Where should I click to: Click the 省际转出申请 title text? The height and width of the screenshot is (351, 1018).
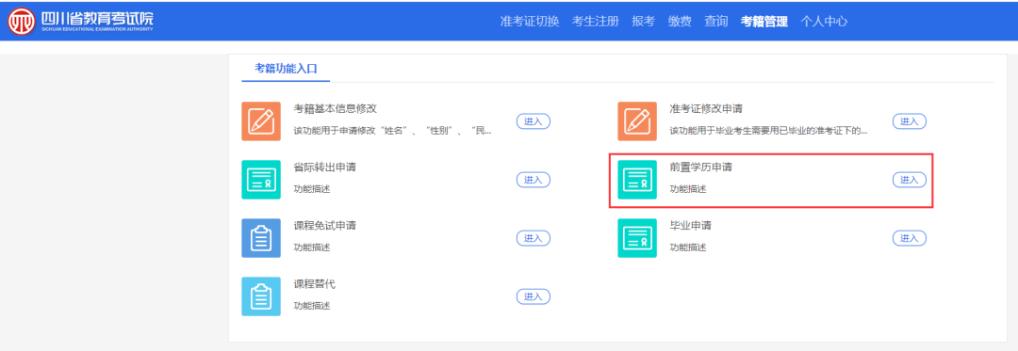tap(324, 168)
